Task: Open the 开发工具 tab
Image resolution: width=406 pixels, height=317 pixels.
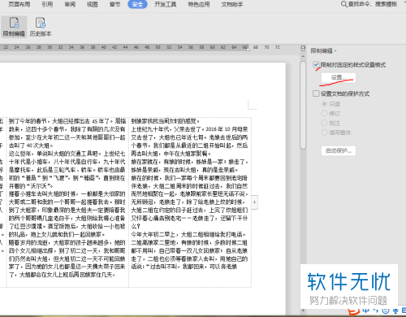Action: pos(165,4)
